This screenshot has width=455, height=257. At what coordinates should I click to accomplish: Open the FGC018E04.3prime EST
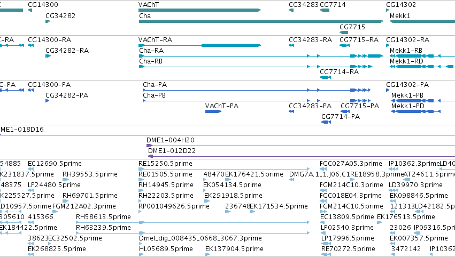(351, 196)
